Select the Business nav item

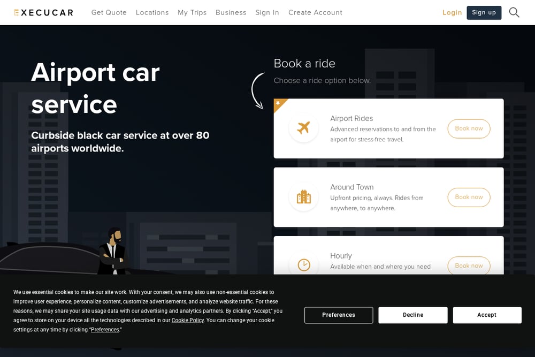tap(231, 13)
